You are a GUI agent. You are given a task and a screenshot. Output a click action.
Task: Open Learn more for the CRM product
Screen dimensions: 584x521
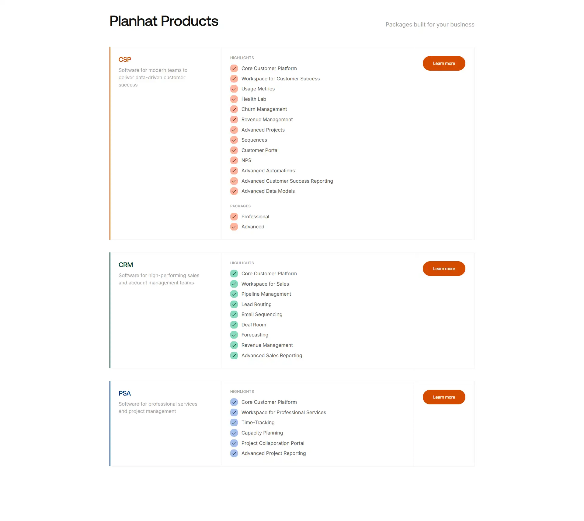(x=444, y=269)
